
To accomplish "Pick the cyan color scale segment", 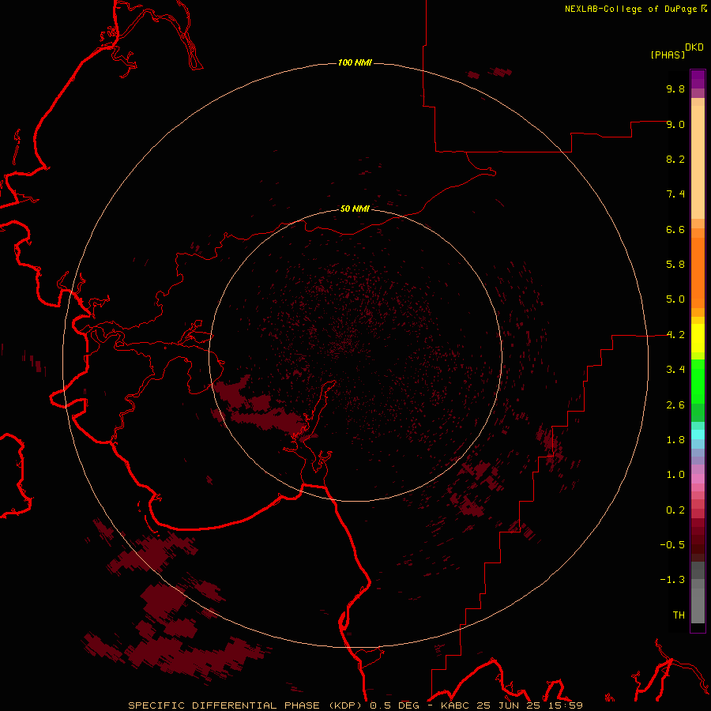I will (698, 434).
